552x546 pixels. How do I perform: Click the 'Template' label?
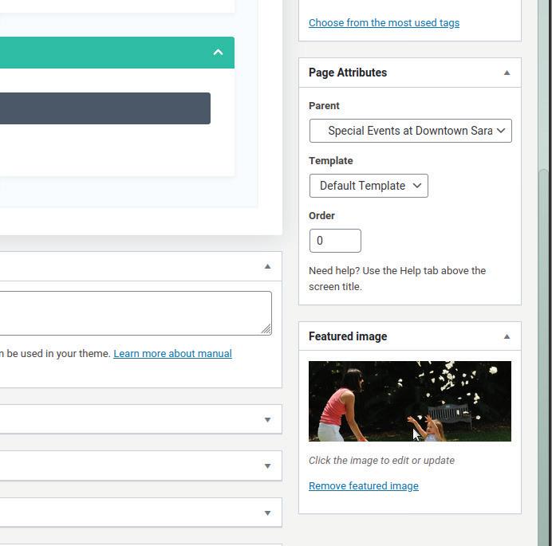pyautogui.click(x=330, y=161)
